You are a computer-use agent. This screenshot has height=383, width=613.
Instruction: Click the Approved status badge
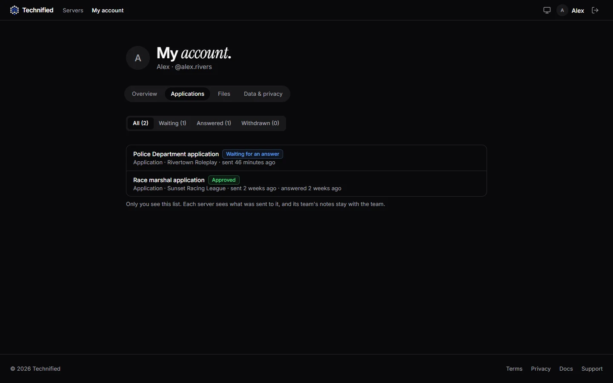(223, 180)
